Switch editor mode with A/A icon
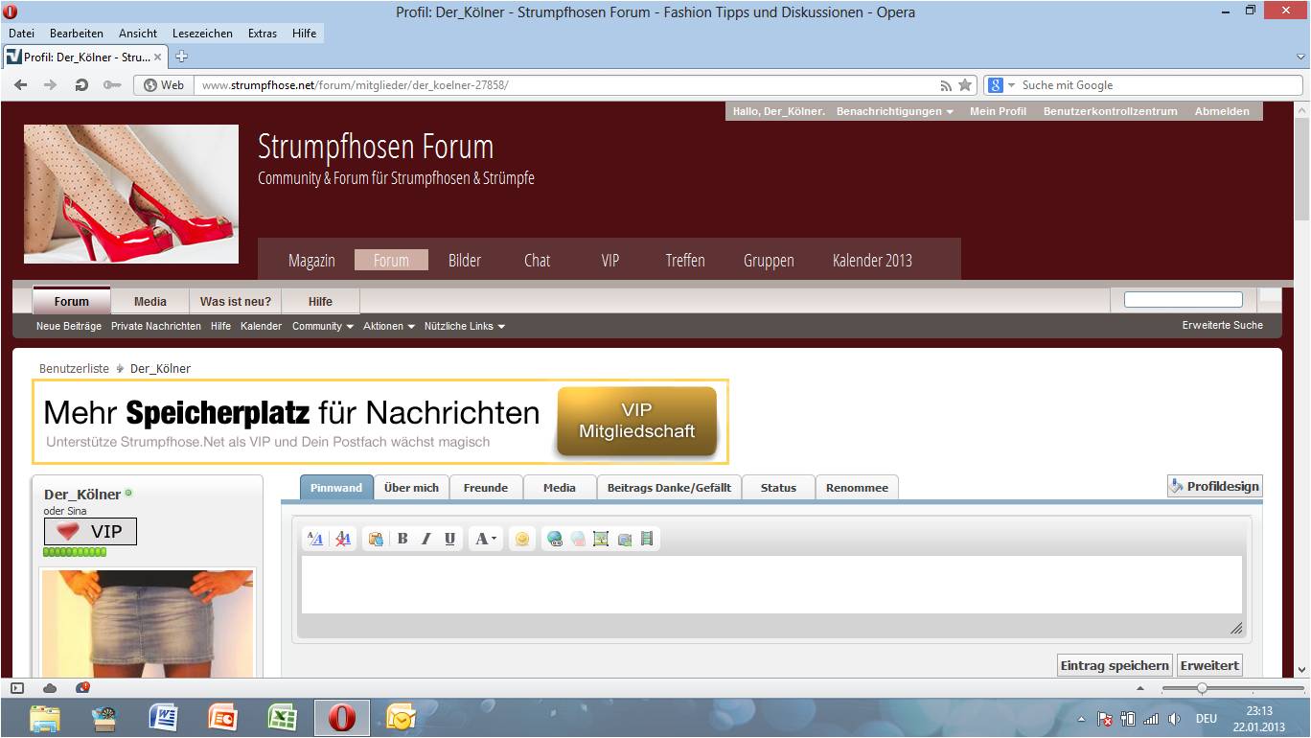The height and width of the screenshot is (738, 1311). pyautogui.click(x=315, y=539)
